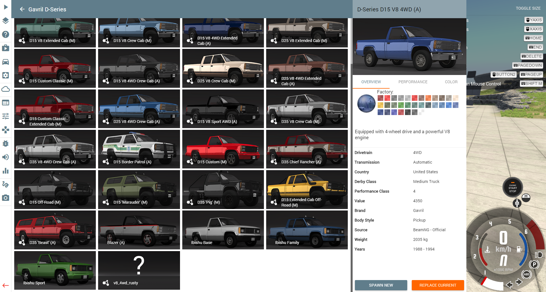The width and height of the screenshot is (546, 292).
Task: Click the DELETE key binding label
Action: pyautogui.click(x=531, y=56)
